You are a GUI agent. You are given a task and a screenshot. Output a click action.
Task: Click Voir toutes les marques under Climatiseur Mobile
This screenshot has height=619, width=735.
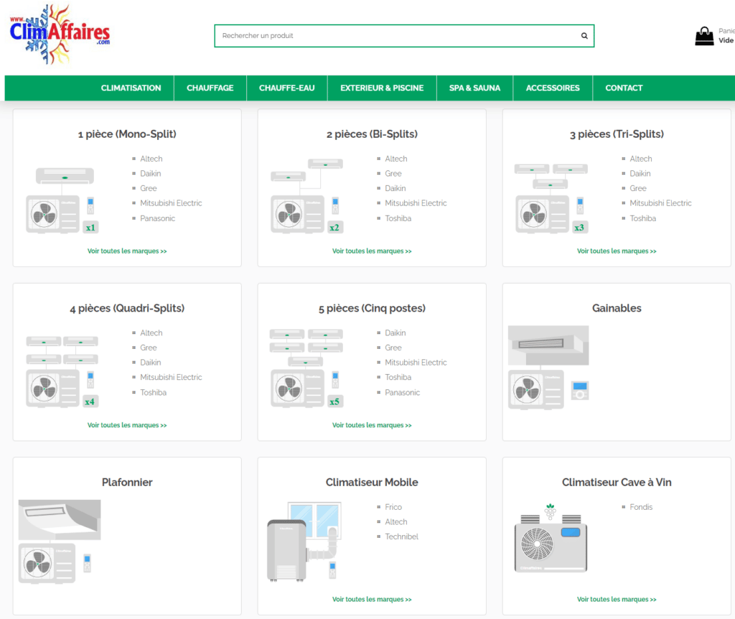point(373,600)
